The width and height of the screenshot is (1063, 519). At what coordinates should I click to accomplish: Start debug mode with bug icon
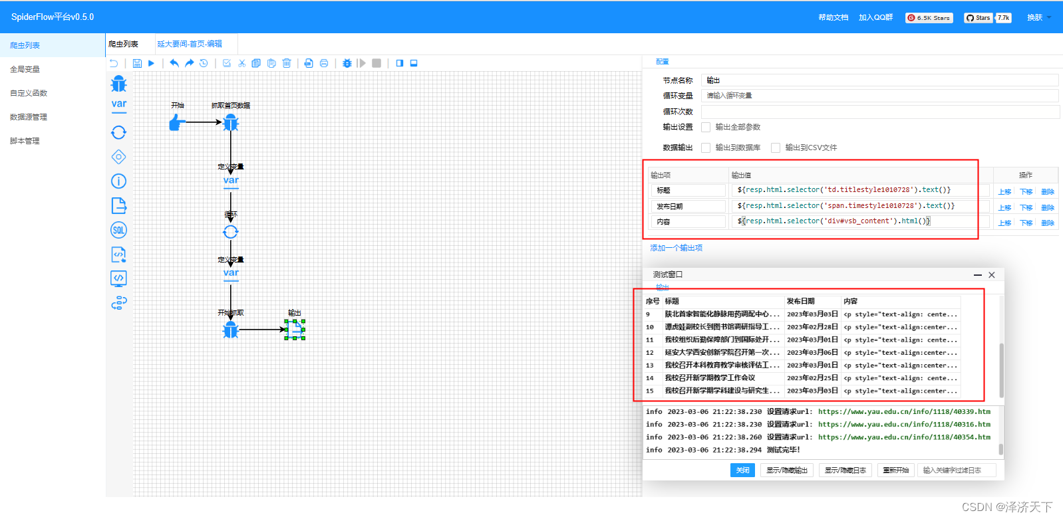(347, 63)
